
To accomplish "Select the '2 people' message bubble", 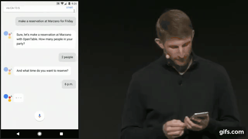I will click(x=67, y=57).
